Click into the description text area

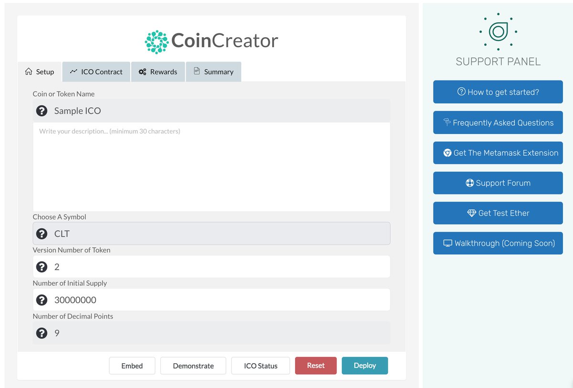[x=212, y=167]
